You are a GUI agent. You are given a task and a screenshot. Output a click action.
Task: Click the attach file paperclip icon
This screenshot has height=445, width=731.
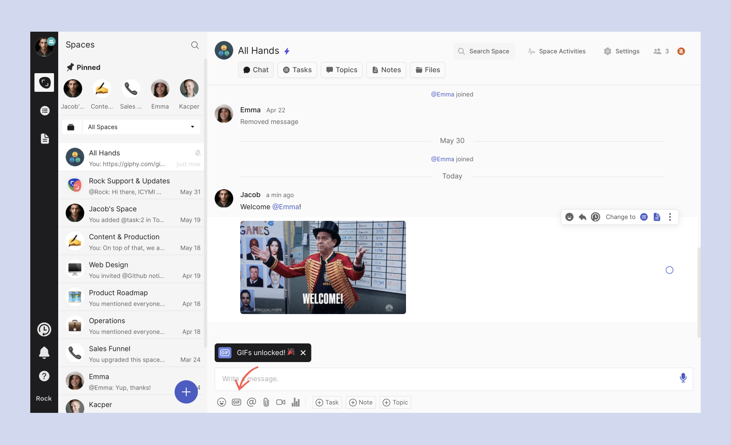pyautogui.click(x=266, y=402)
